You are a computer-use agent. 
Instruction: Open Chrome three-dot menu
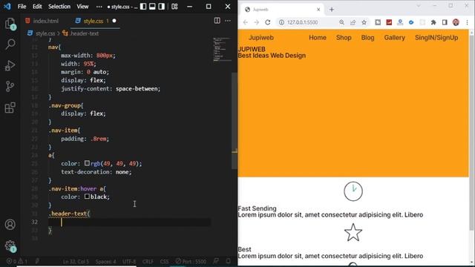point(467,22)
